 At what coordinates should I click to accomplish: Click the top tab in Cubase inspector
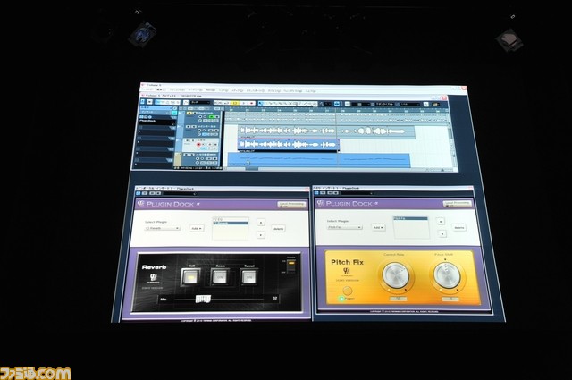[x=158, y=108]
